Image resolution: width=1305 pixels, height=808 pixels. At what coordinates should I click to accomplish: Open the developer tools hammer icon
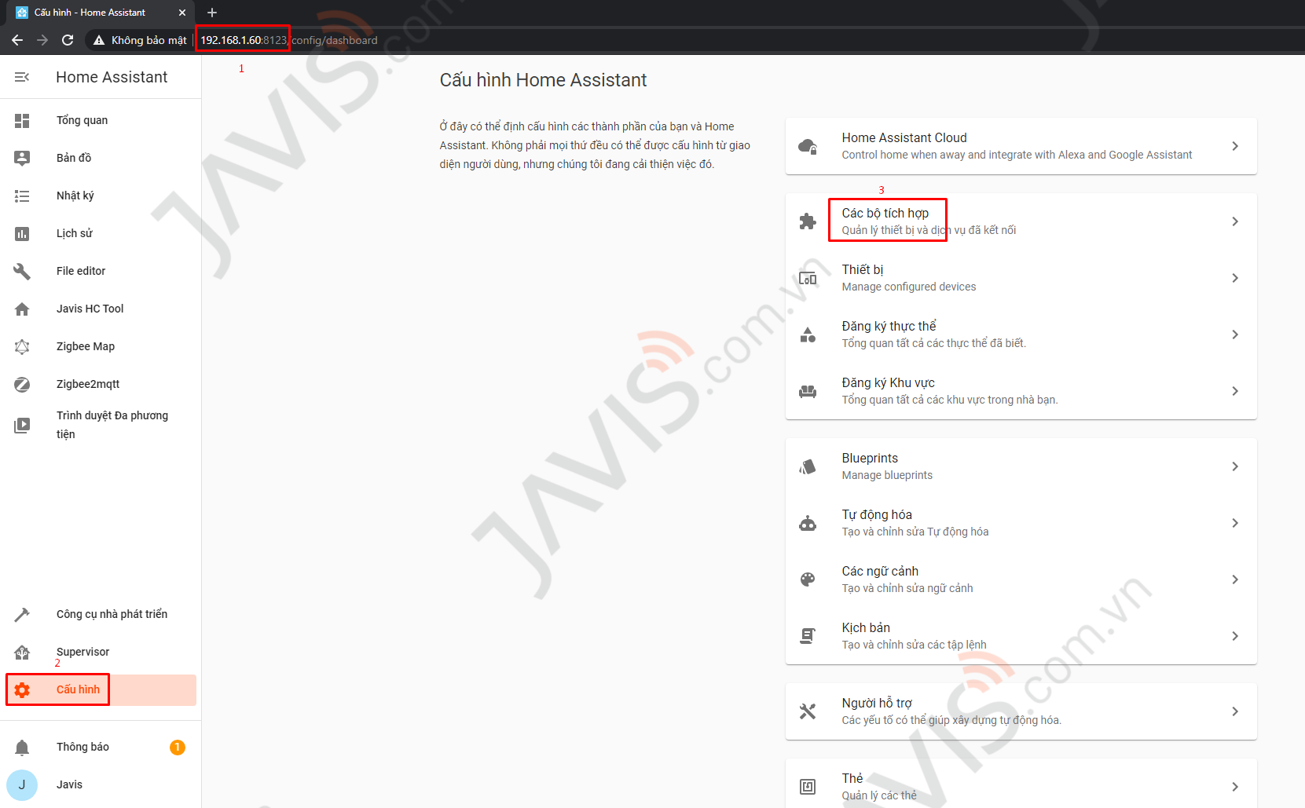click(x=22, y=614)
